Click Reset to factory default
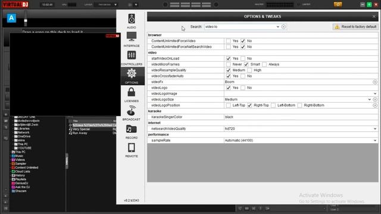The width and height of the screenshot is (381, 214). coord(355,27)
